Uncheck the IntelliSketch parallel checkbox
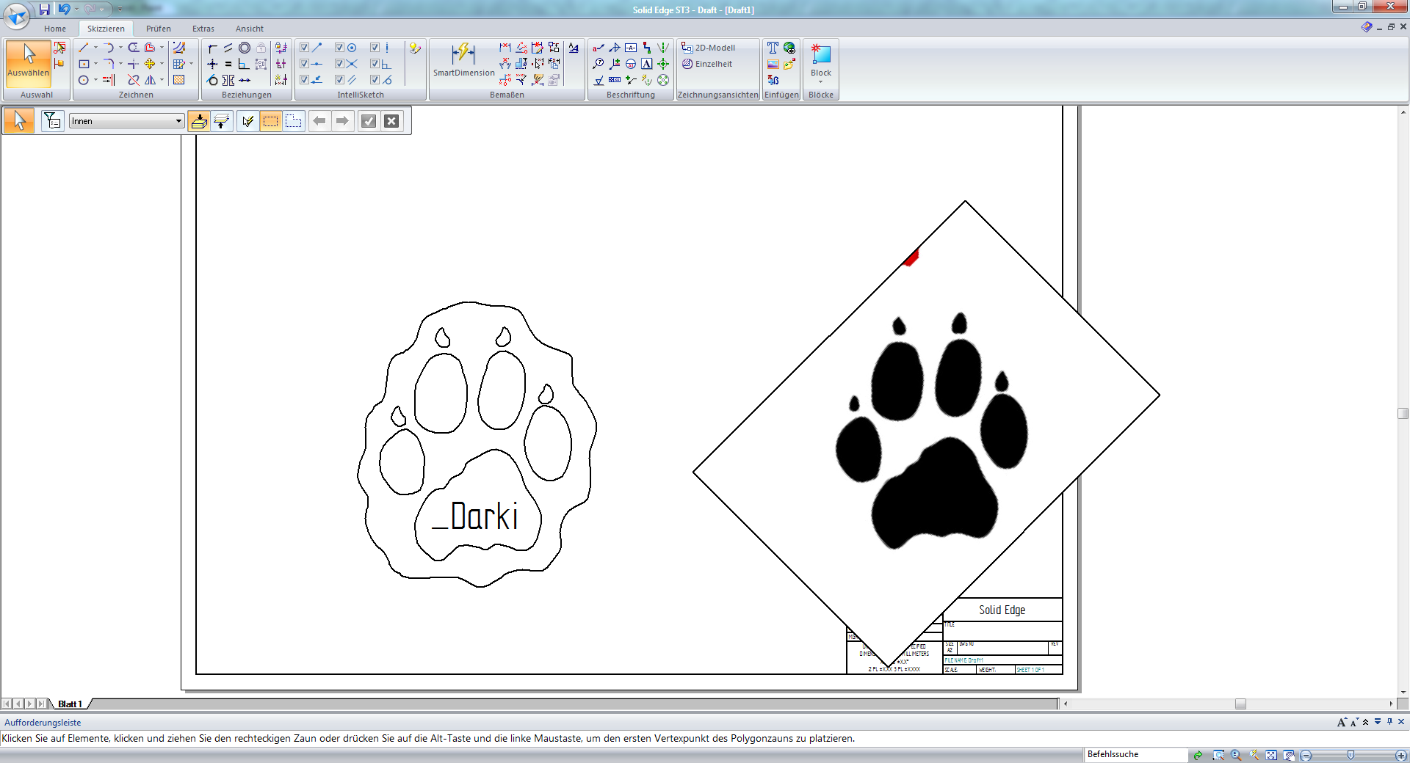Image resolution: width=1410 pixels, height=763 pixels. [x=339, y=80]
